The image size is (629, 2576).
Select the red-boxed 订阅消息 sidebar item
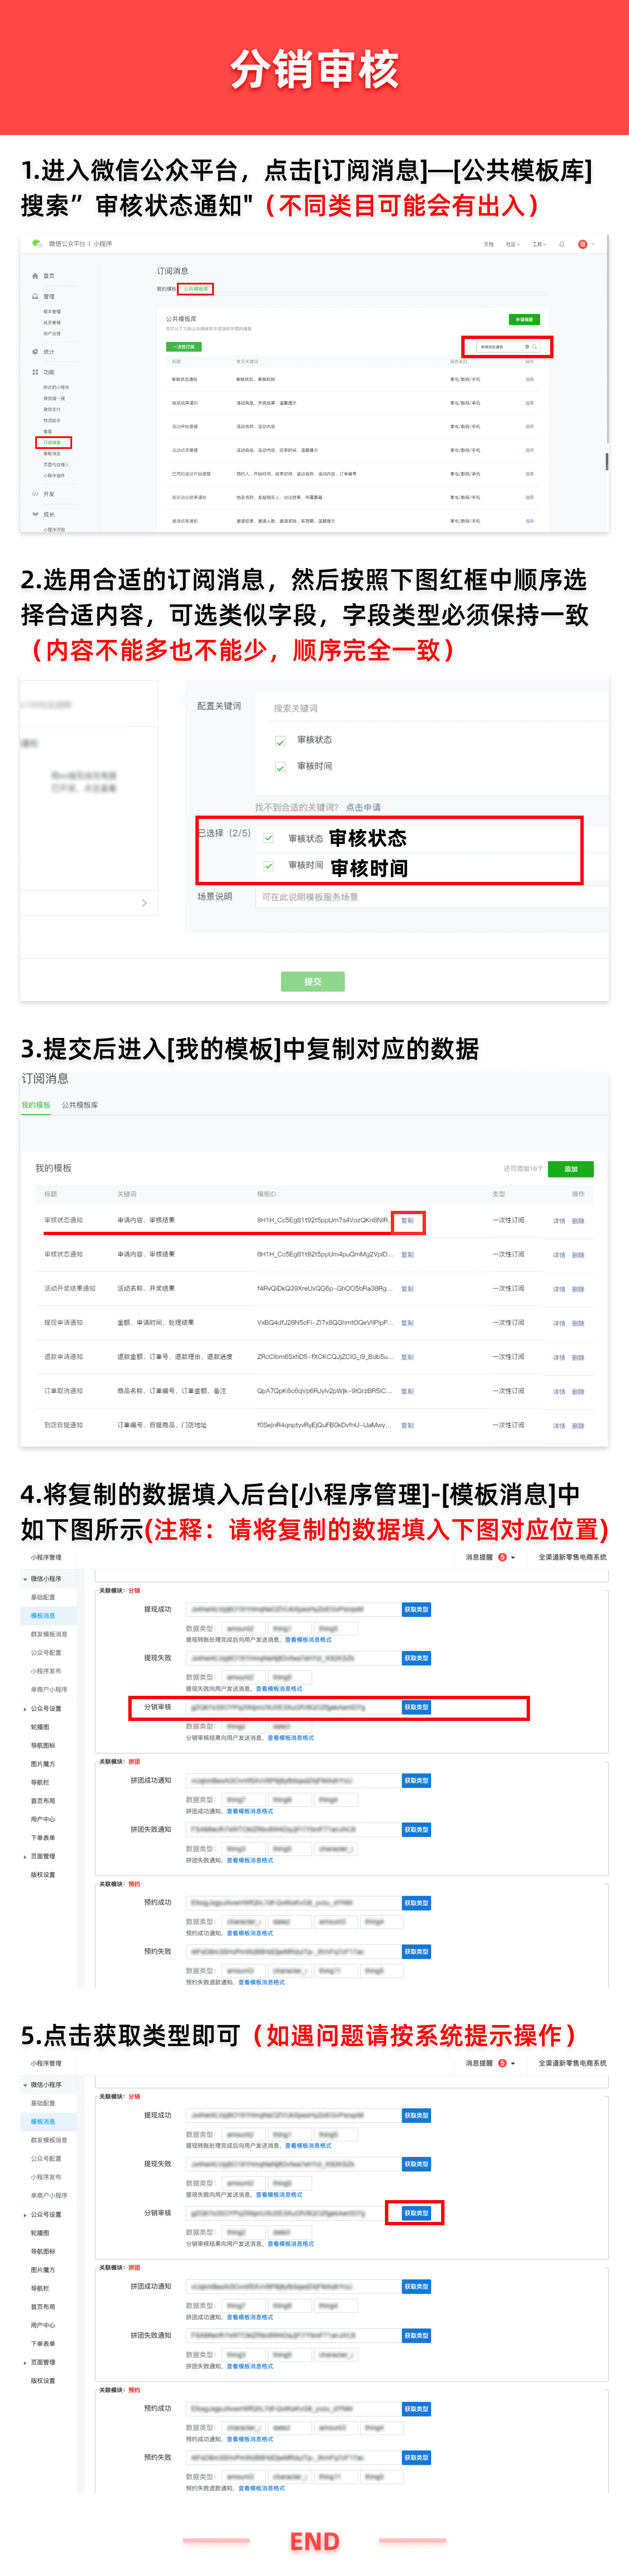[53, 442]
